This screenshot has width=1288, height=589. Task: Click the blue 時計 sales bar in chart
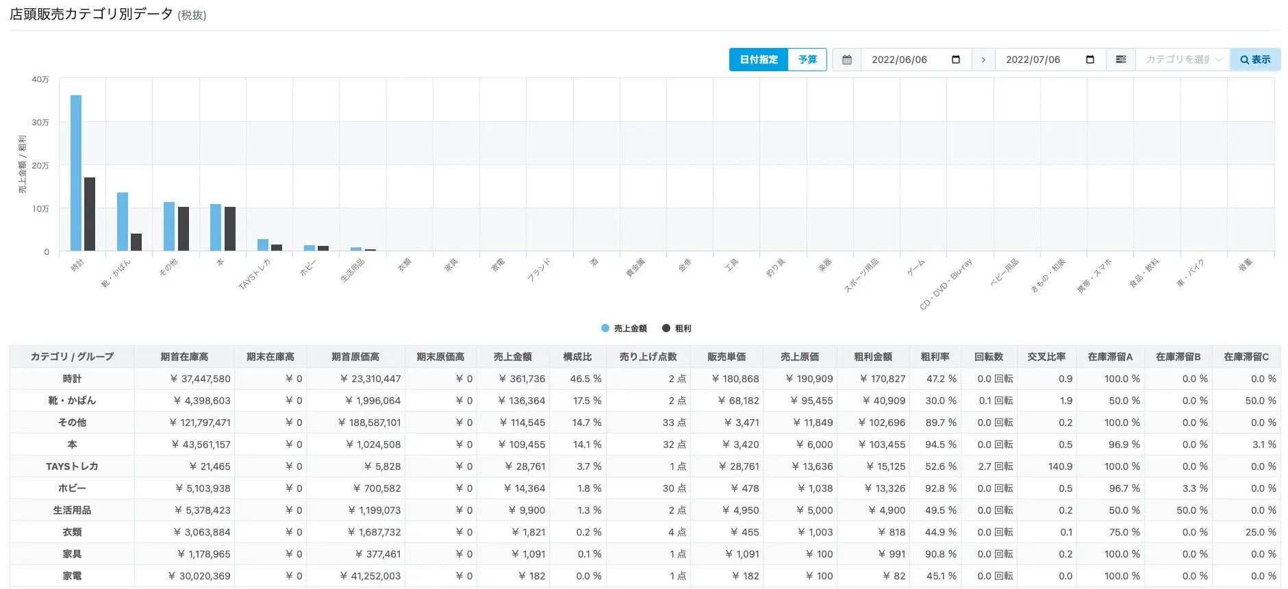click(76, 173)
